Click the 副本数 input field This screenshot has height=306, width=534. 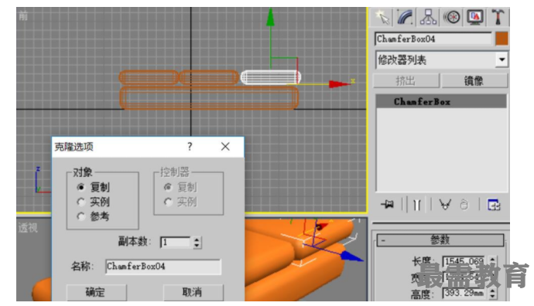pos(176,243)
